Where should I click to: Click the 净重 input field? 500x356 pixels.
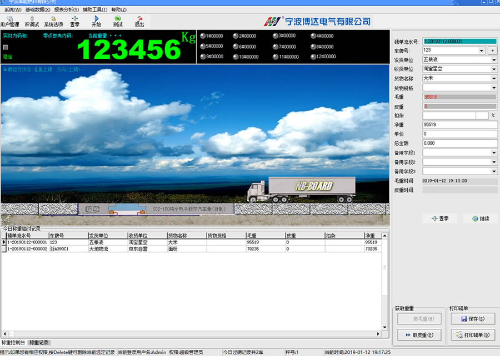[x=460, y=125]
